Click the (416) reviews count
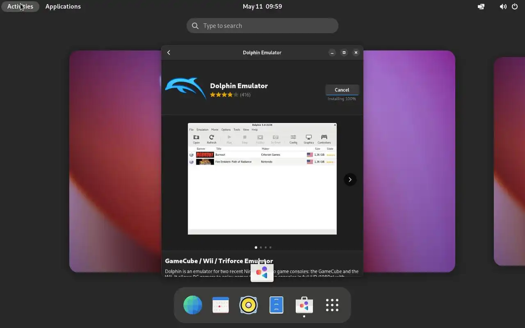525x328 pixels. tap(245, 95)
